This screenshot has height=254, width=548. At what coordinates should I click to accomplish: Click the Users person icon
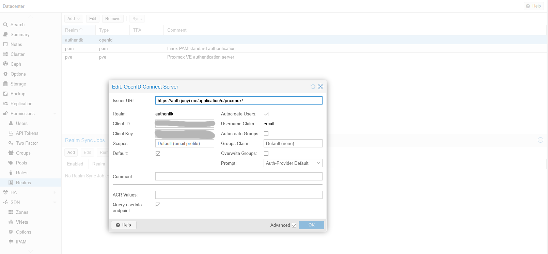point(11,123)
